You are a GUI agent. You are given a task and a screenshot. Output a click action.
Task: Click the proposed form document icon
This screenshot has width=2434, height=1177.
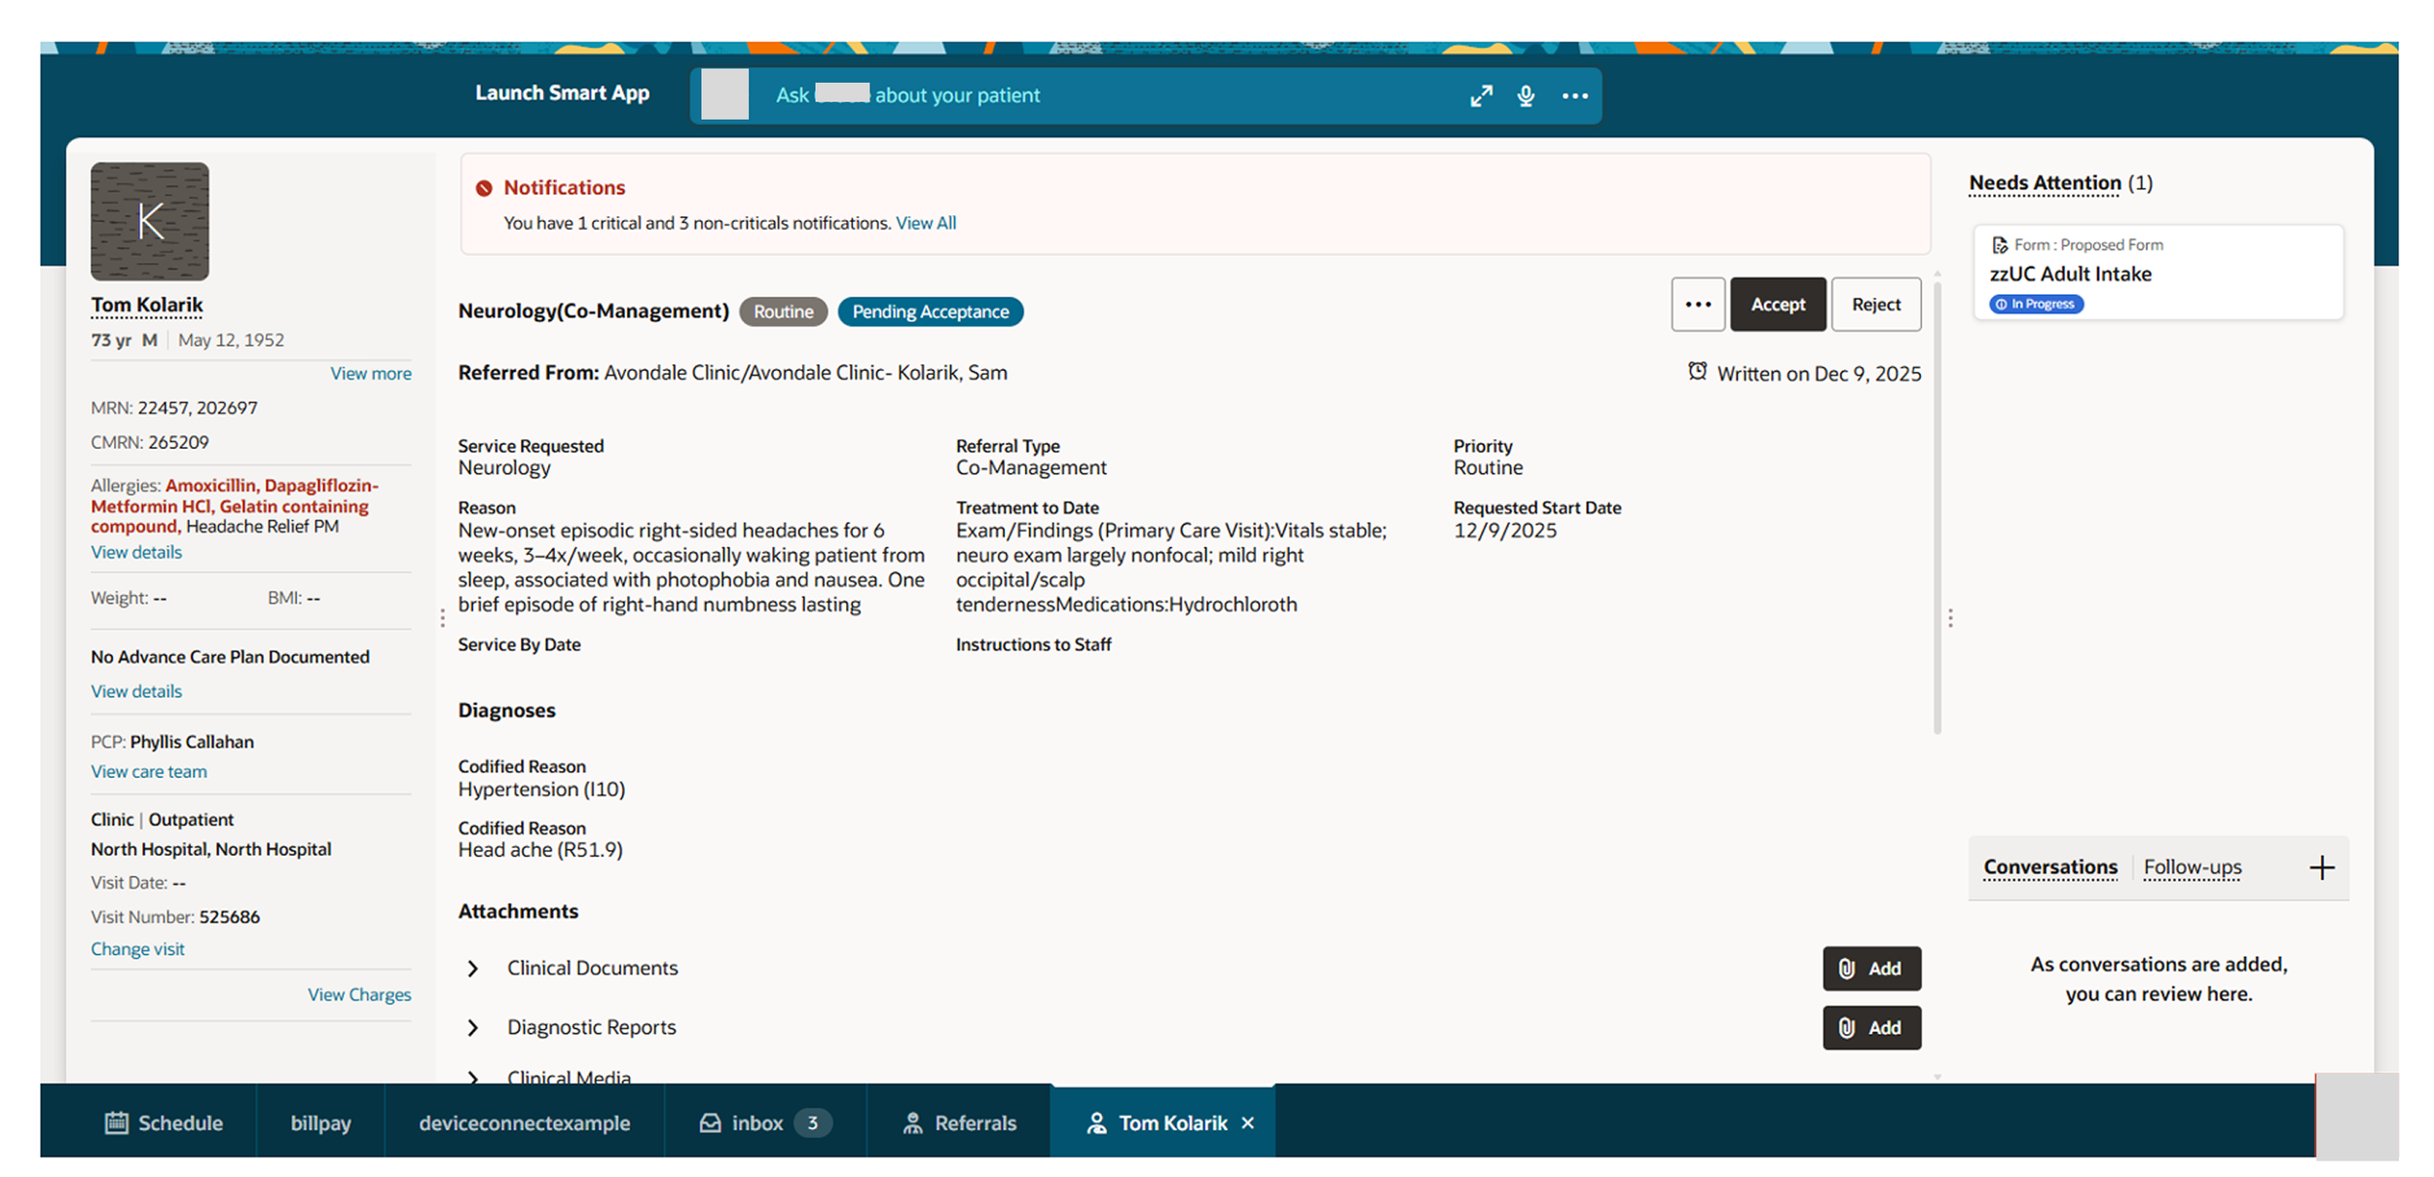click(x=2000, y=245)
